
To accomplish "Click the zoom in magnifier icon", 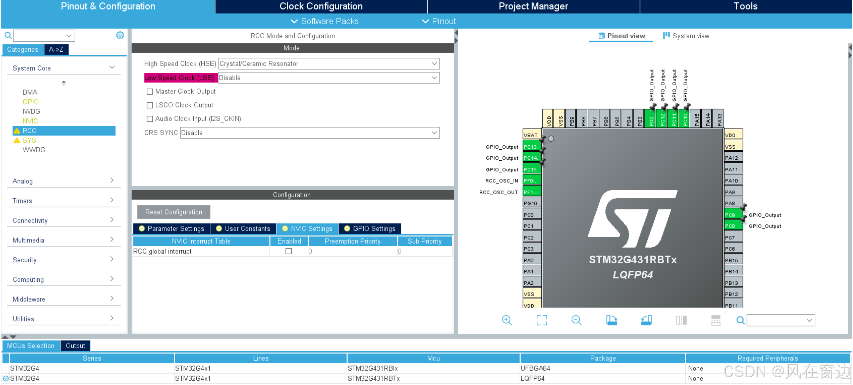I will [507, 320].
